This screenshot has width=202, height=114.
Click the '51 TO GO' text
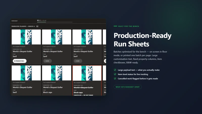[x=44, y=21]
